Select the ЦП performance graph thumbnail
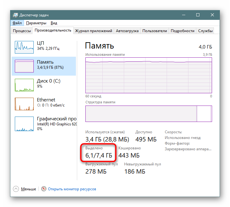 point(24,47)
